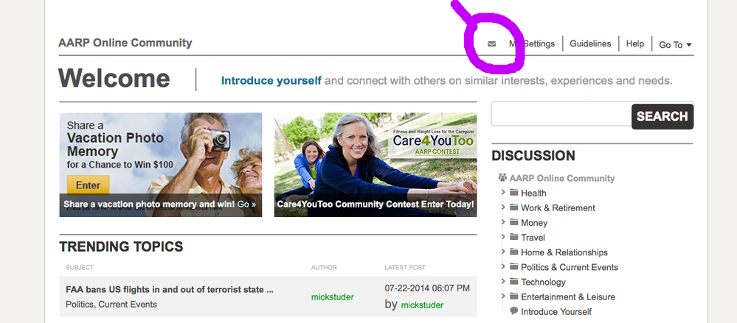Click the AUTHOR column header
The height and width of the screenshot is (323, 737).
[x=324, y=268]
